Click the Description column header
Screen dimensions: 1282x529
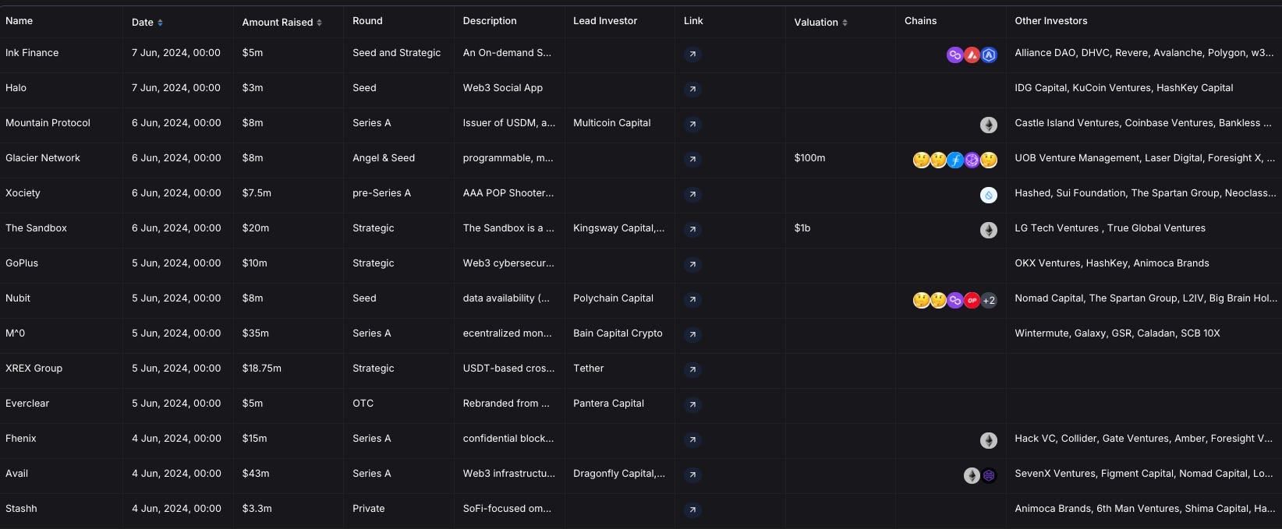tap(490, 21)
